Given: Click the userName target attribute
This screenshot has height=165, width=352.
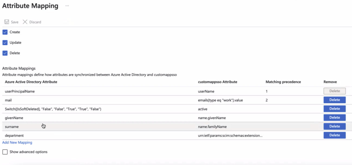Looking at the screenshot, I should 206,91.
